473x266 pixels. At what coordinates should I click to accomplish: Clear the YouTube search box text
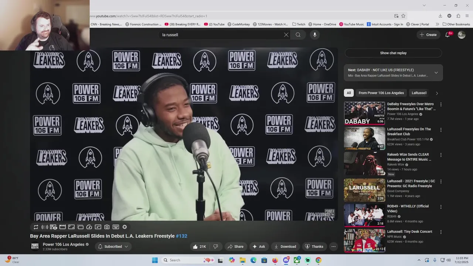pyautogui.click(x=286, y=35)
